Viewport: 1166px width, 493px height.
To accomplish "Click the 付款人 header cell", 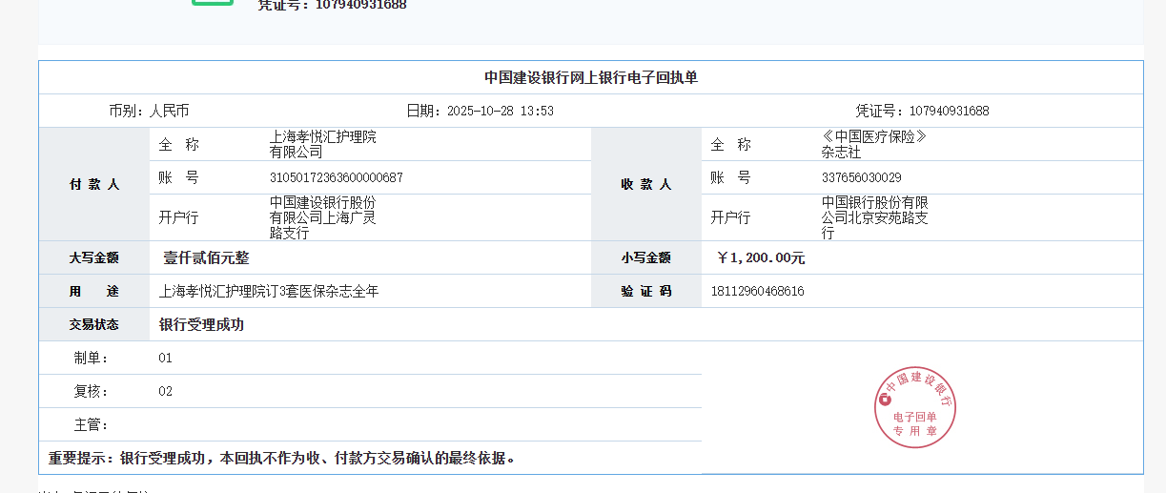I will (x=94, y=184).
